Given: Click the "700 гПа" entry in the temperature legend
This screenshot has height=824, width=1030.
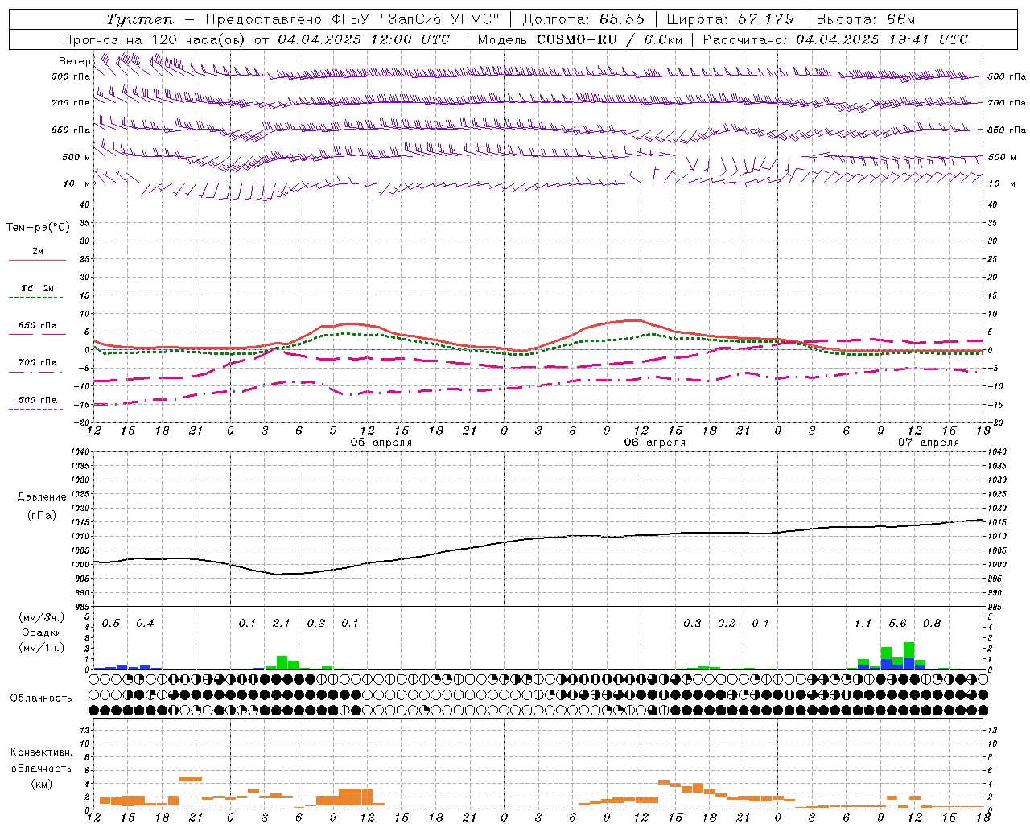Looking at the screenshot, I should click(x=38, y=363).
